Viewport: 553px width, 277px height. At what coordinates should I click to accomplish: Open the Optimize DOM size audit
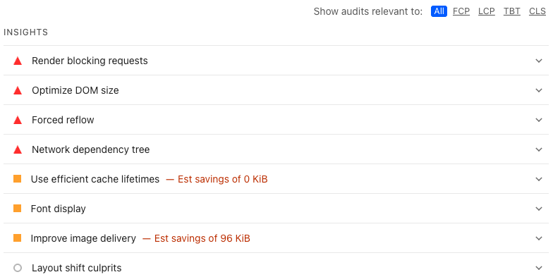click(x=276, y=90)
